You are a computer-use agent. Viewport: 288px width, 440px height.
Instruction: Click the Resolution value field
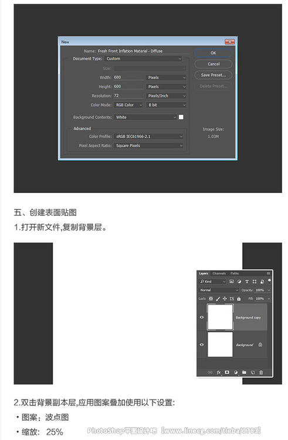[128, 96]
